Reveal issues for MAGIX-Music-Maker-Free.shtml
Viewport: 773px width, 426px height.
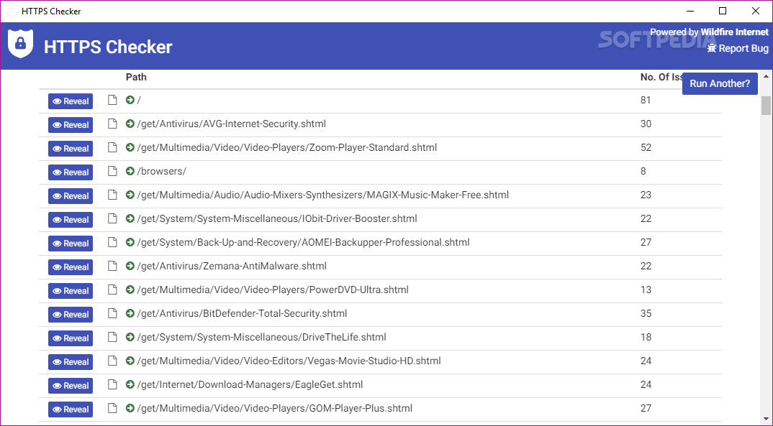pyautogui.click(x=71, y=196)
